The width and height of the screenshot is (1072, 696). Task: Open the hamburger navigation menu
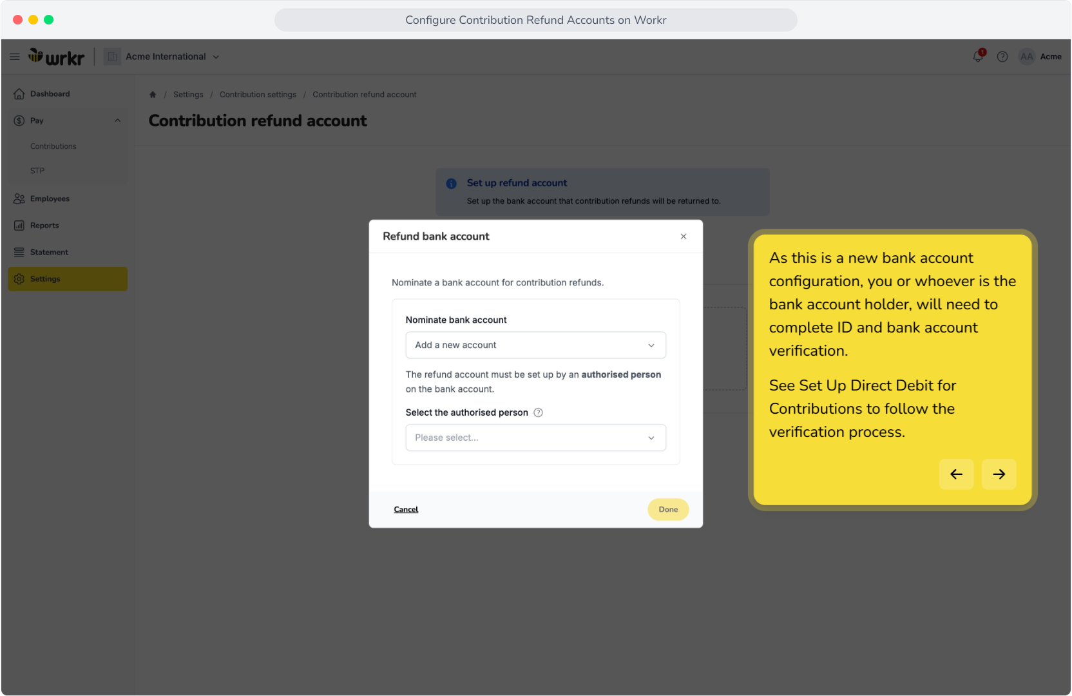[14, 57]
